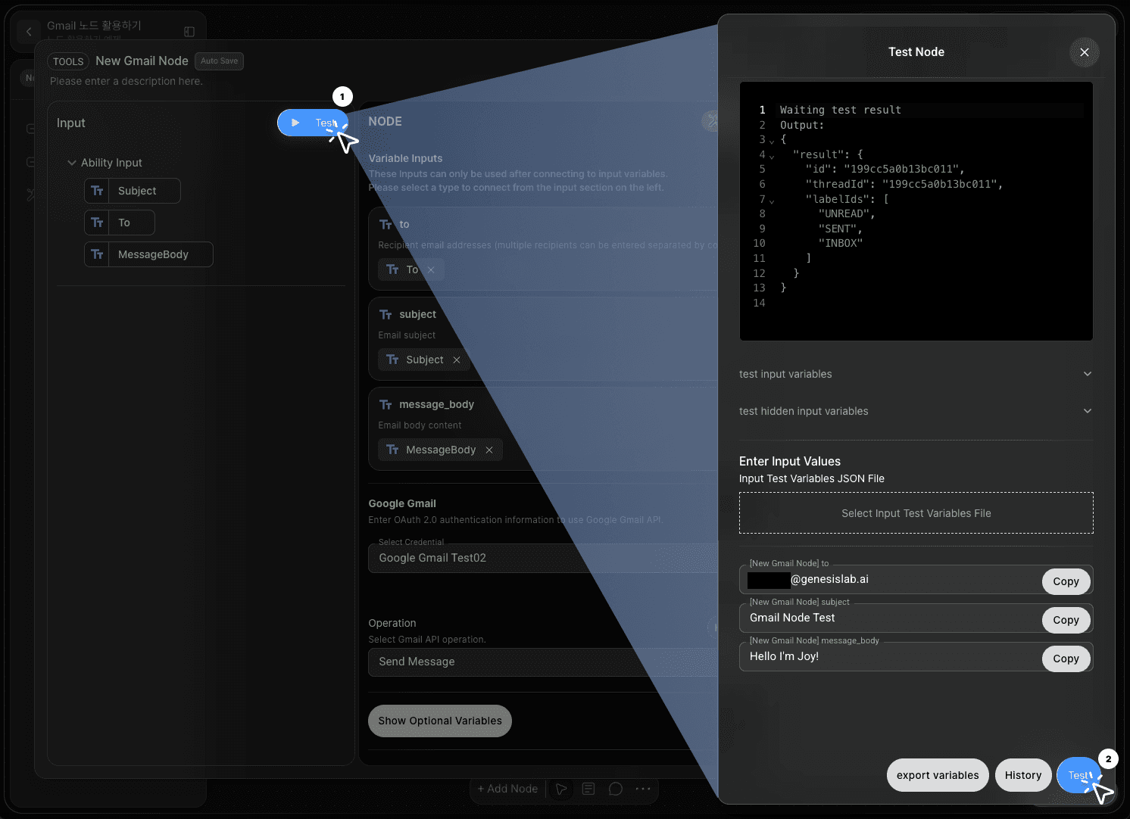Click the Enter Input Values heading
The image size is (1130, 819).
click(790, 461)
